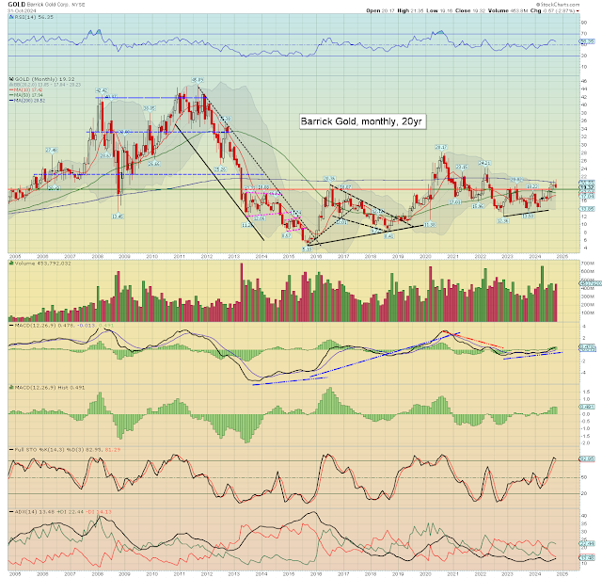
Task: Click the High price label in the header
Action: [404, 10]
